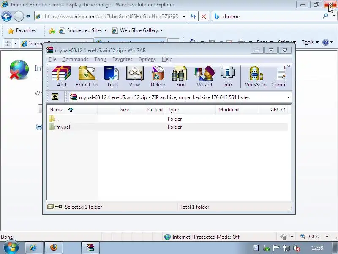The image size is (338, 254).
Task: Open the recent pages dropdown arrow
Action: (x=28, y=17)
